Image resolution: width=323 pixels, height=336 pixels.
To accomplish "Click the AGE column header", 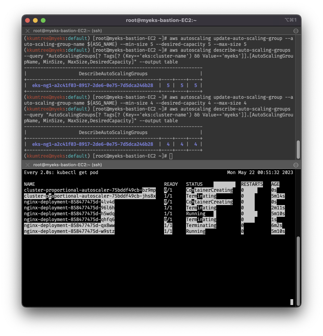I will [x=275, y=184].
